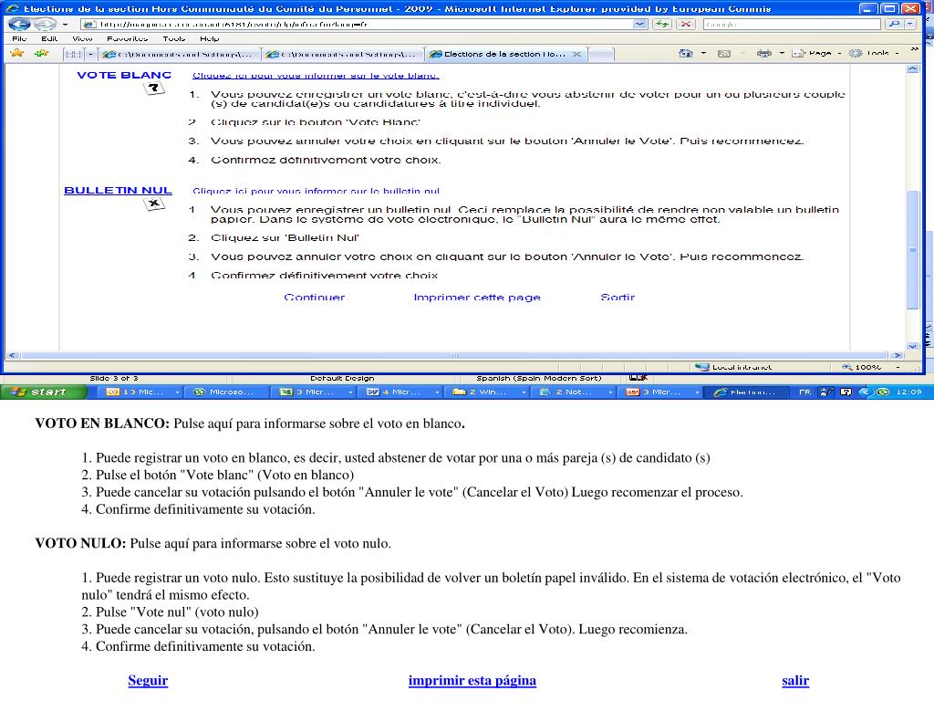This screenshot has width=934, height=701.
Task: Click the Home icon in the command bar
Action: pyautogui.click(x=686, y=53)
